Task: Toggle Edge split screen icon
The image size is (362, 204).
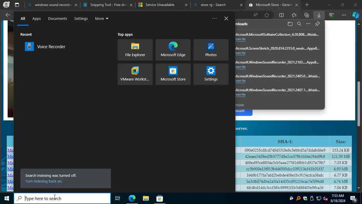Action: click(x=281, y=15)
